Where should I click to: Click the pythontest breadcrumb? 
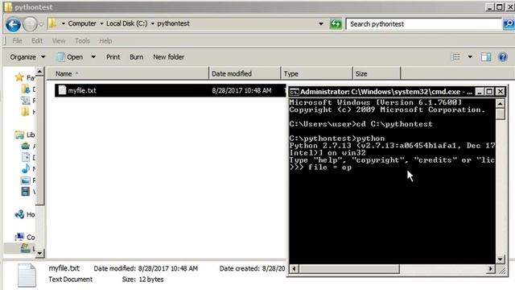tap(173, 23)
